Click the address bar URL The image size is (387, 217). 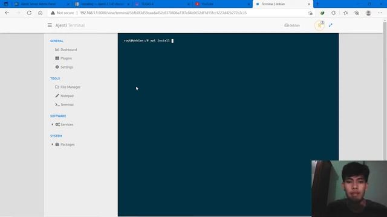163,13
